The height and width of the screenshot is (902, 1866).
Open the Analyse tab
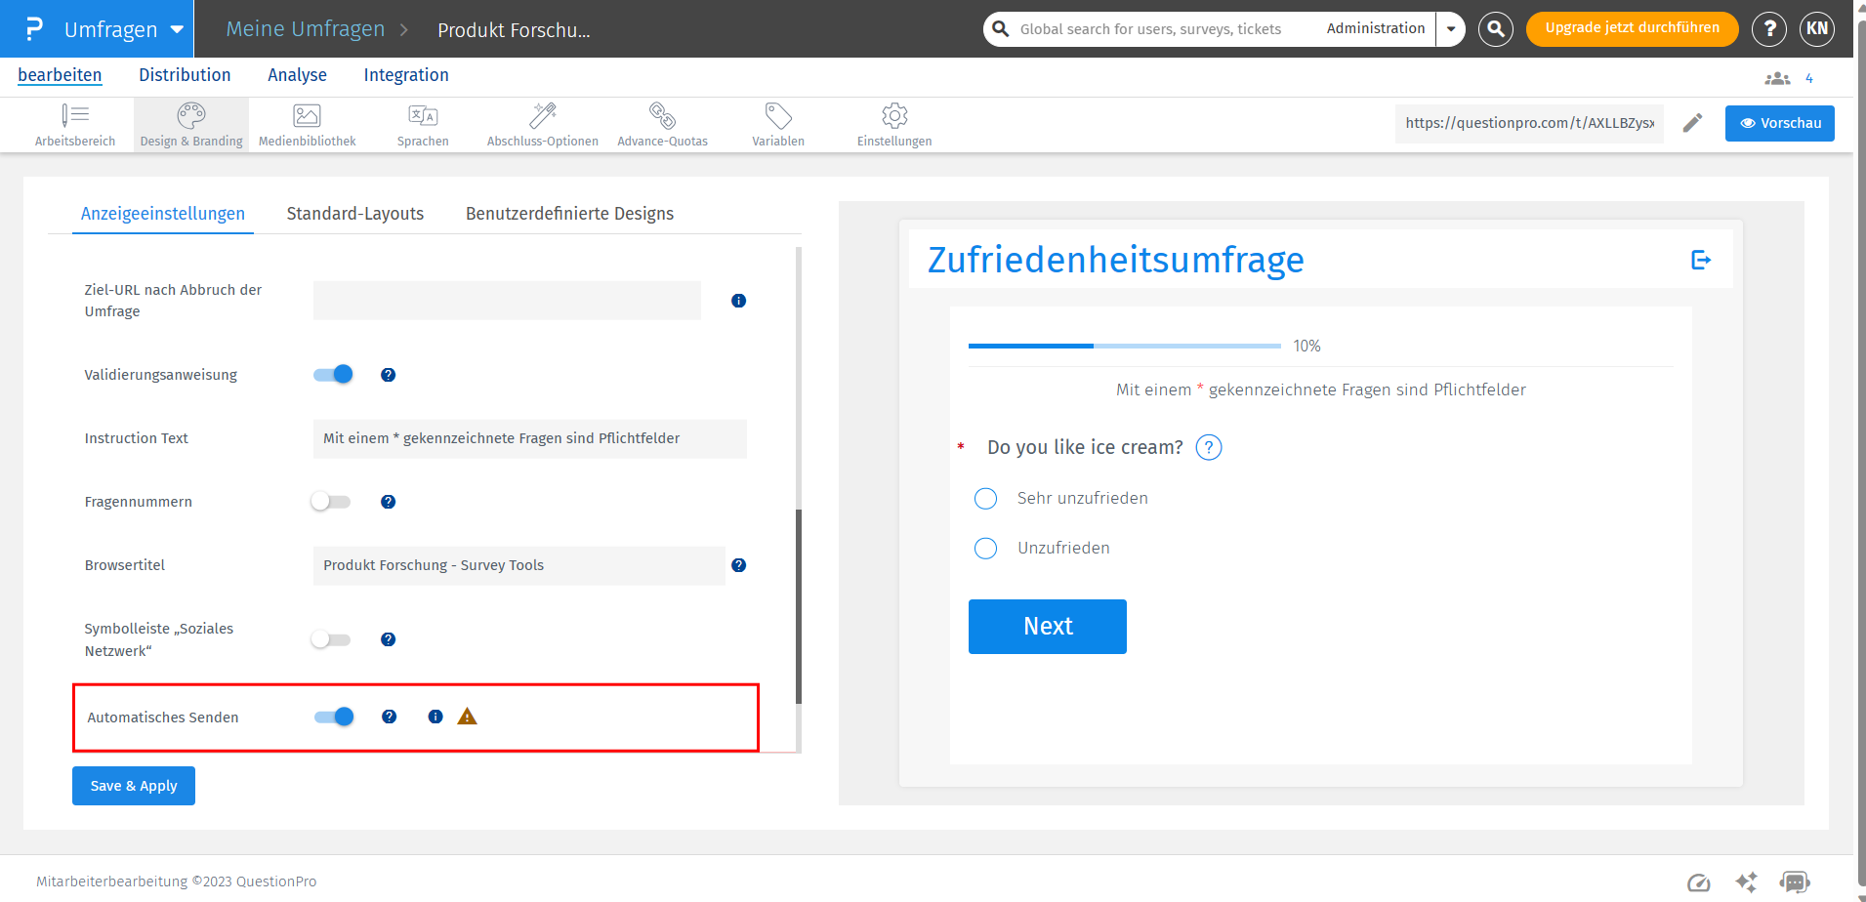pos(297,75)
